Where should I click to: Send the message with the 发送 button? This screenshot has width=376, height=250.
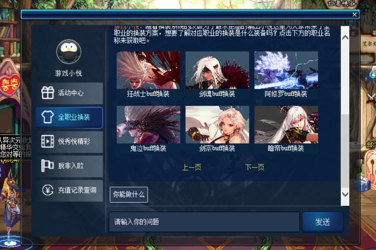coord(323,222)
